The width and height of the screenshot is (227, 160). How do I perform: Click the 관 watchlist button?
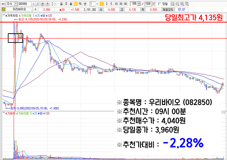[x=42, y=4]
